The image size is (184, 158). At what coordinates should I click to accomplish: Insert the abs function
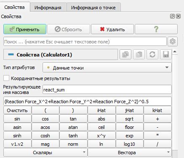pyautogui.click(x=101, y=119)
